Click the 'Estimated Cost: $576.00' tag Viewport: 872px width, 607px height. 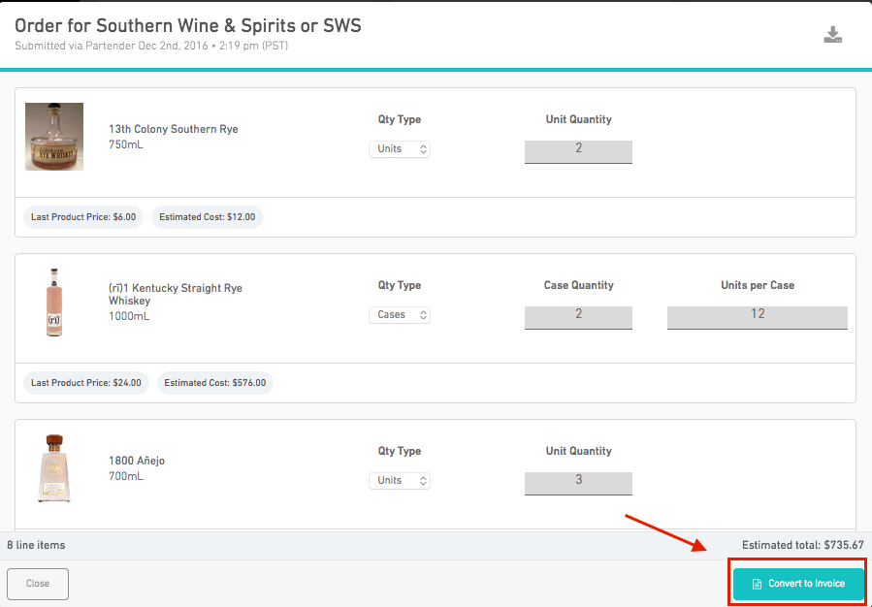pos(214,382)
